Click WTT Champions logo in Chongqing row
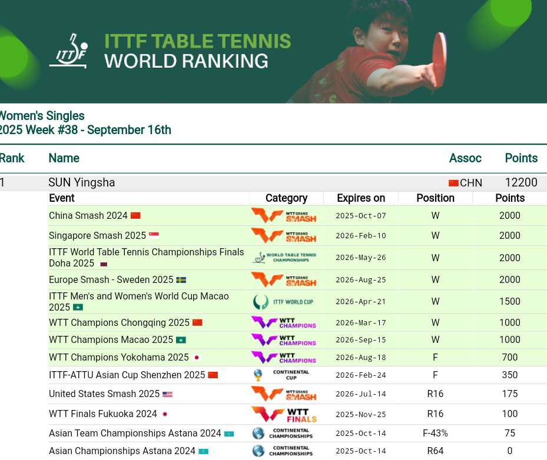547x460 pixels. 284,323
